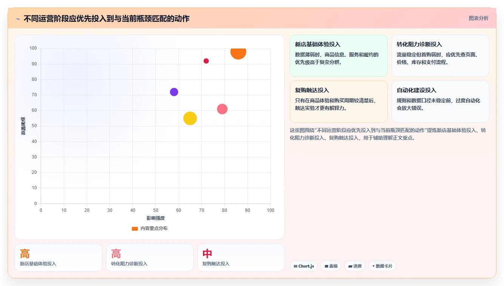Click the 进度 tag icon
504x286 pixels.
(x=350, y=266)
